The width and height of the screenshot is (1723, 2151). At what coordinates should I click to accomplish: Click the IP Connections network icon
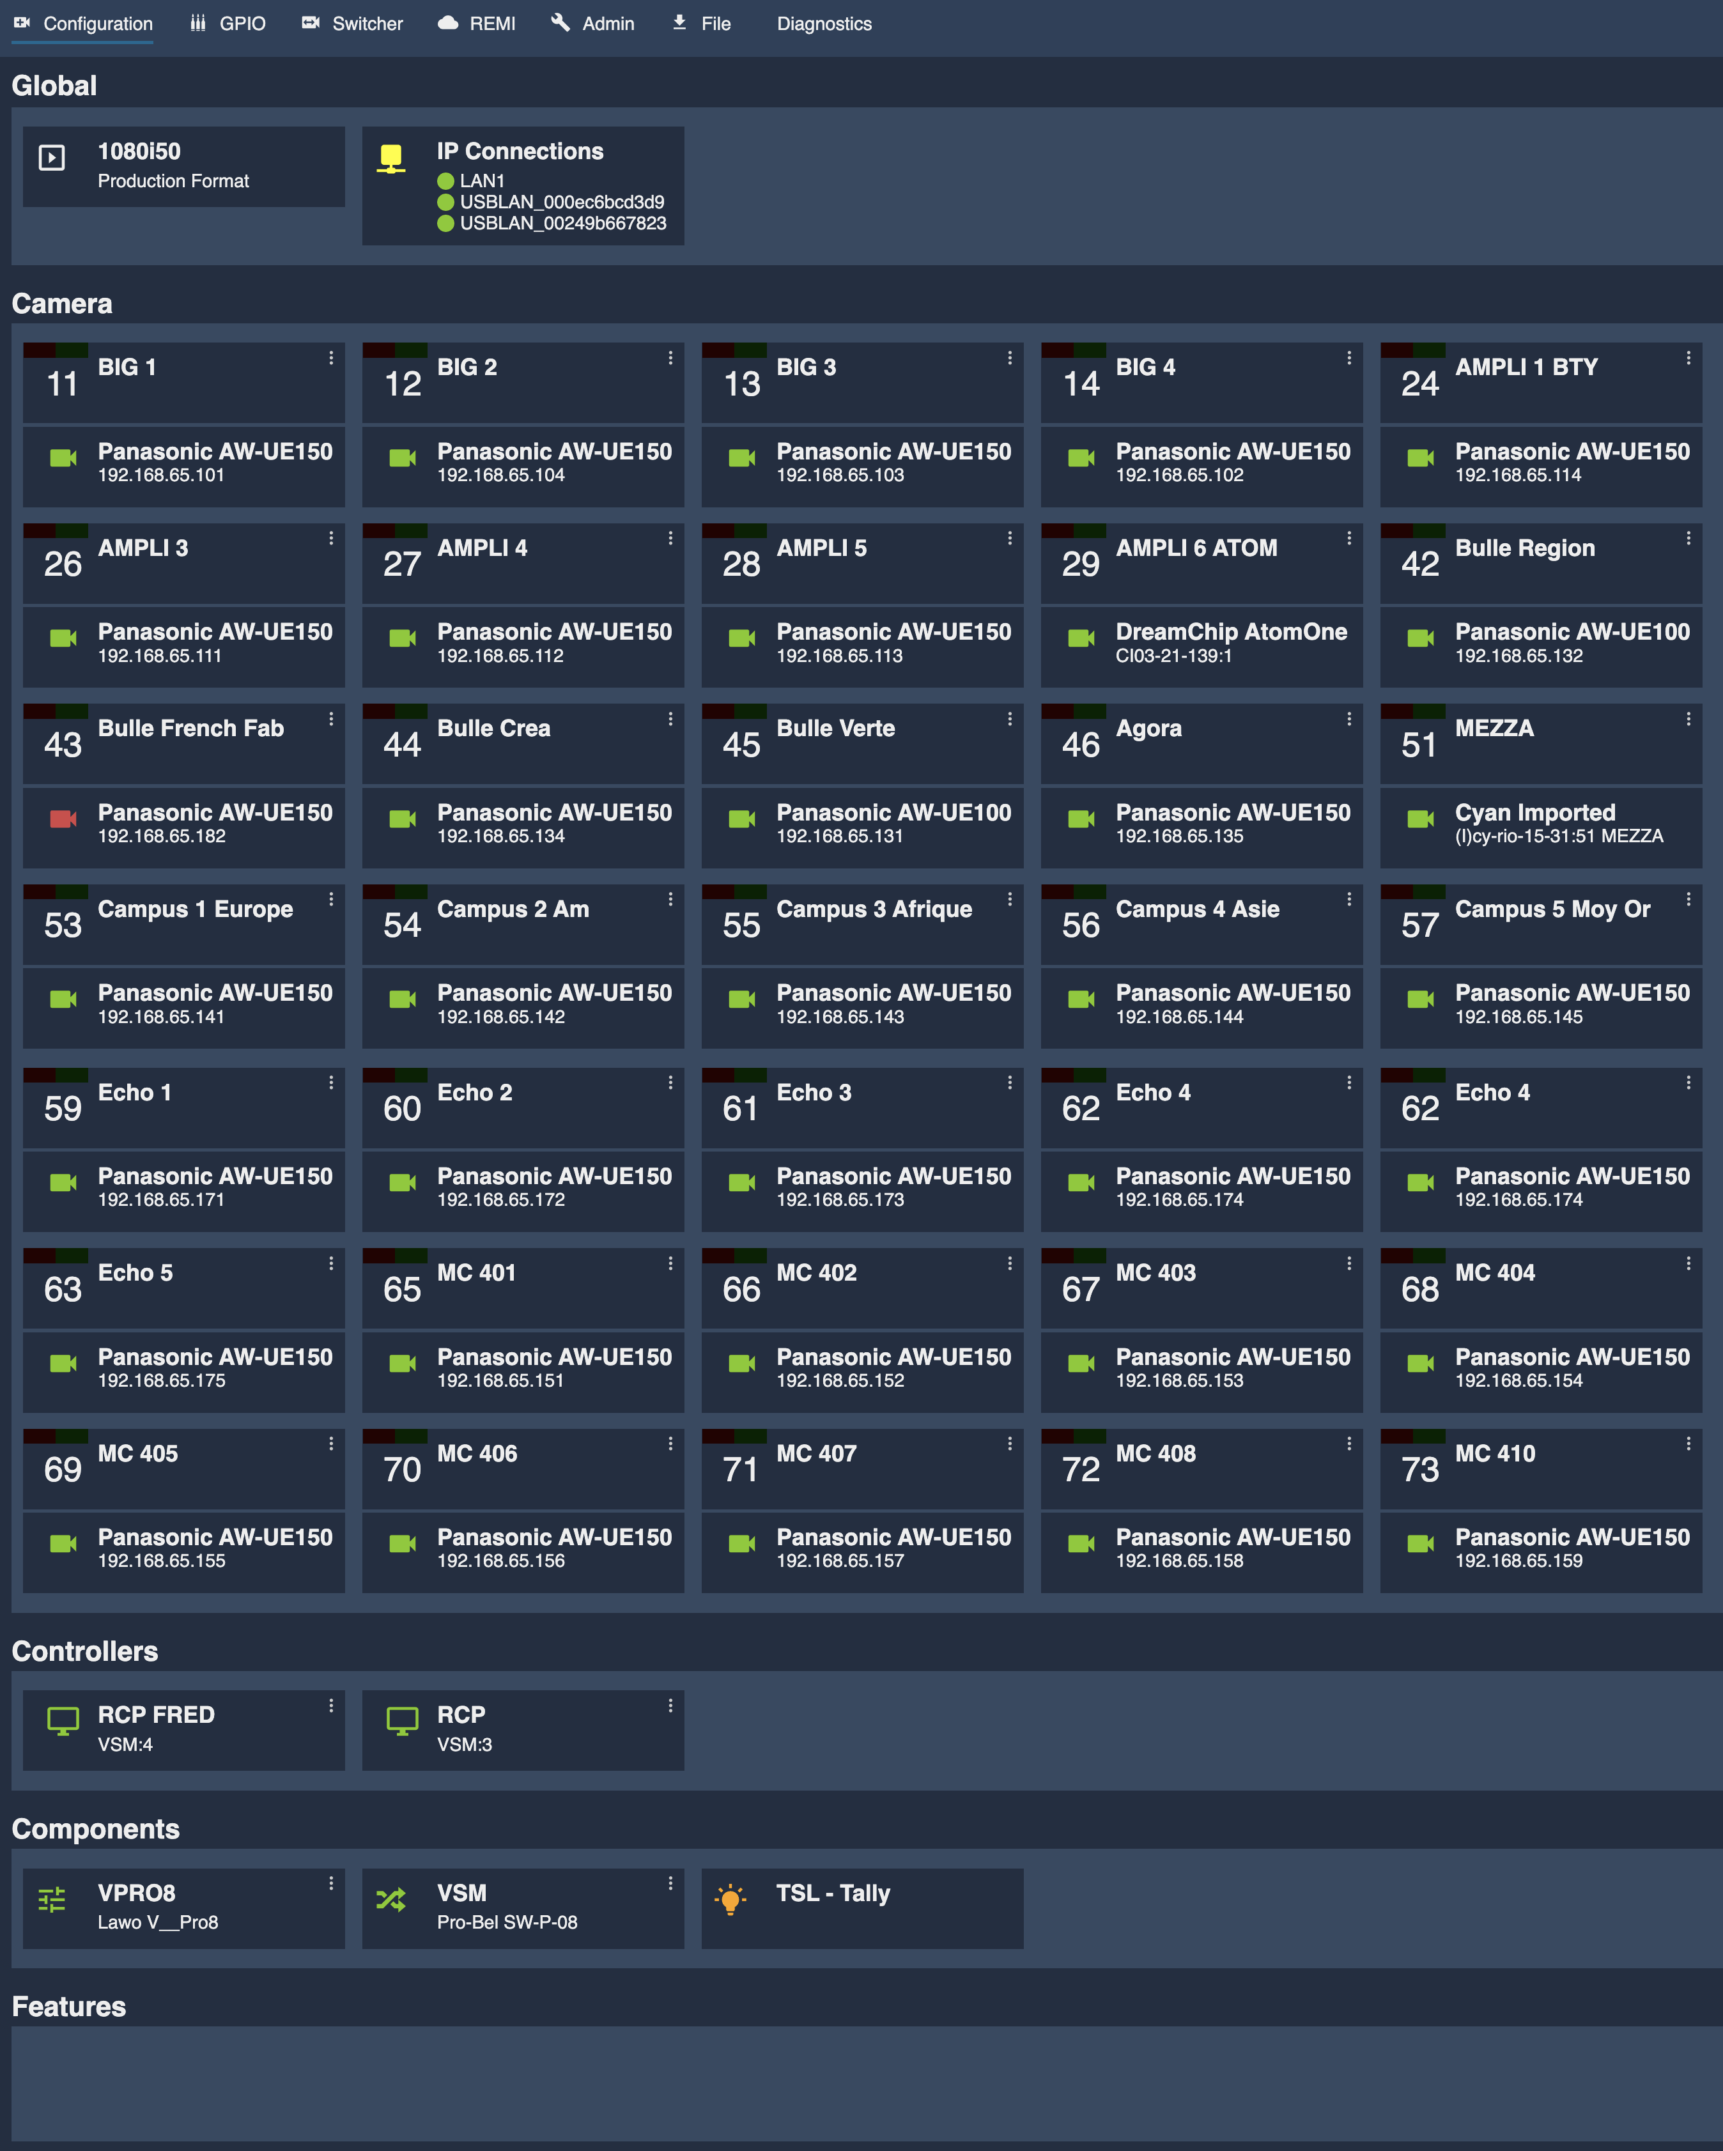click(391, 158)
